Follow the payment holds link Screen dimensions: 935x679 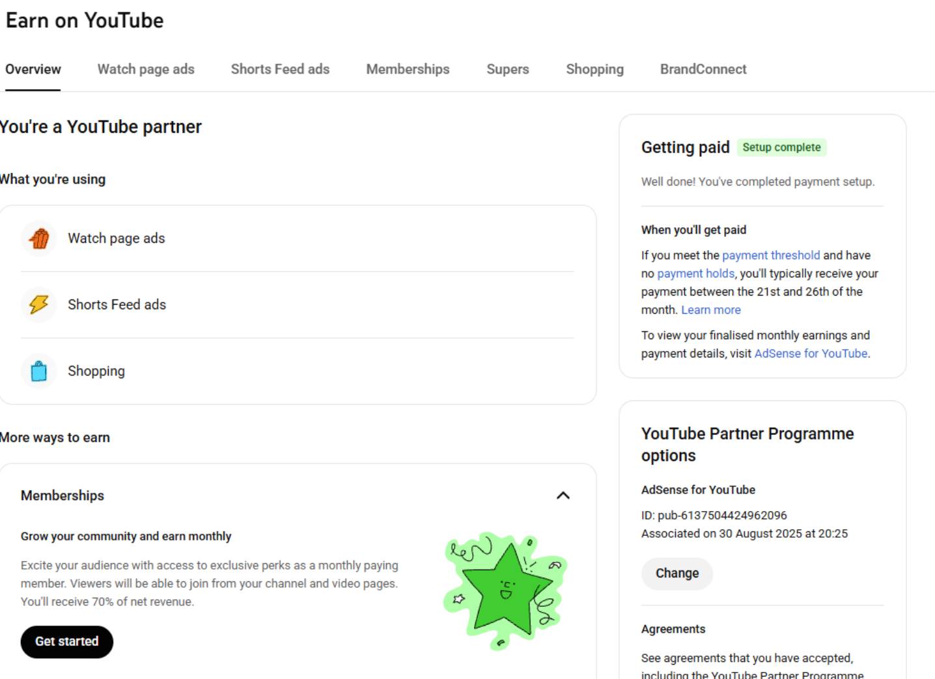[x=695, y=273]
